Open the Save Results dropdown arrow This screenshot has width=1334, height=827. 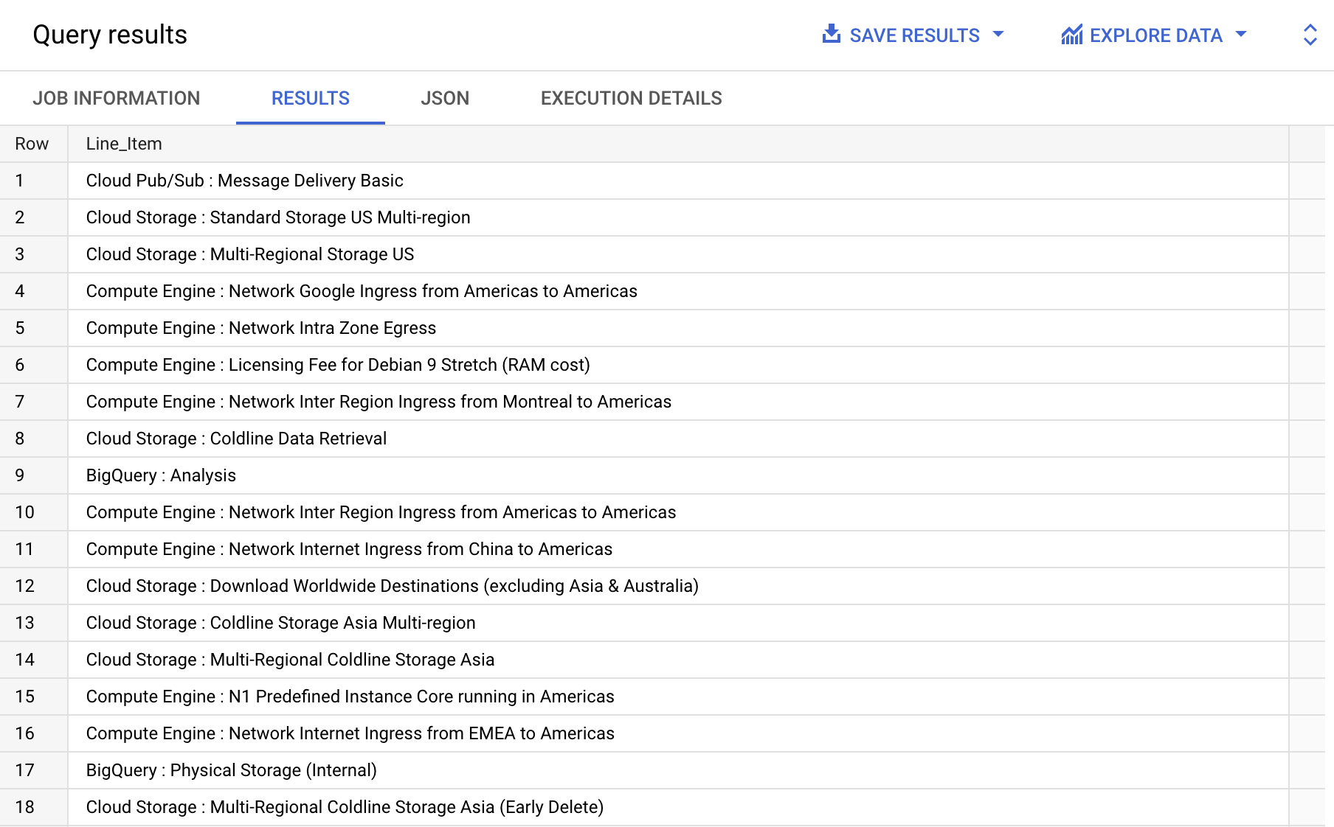(x=998, y=34)
